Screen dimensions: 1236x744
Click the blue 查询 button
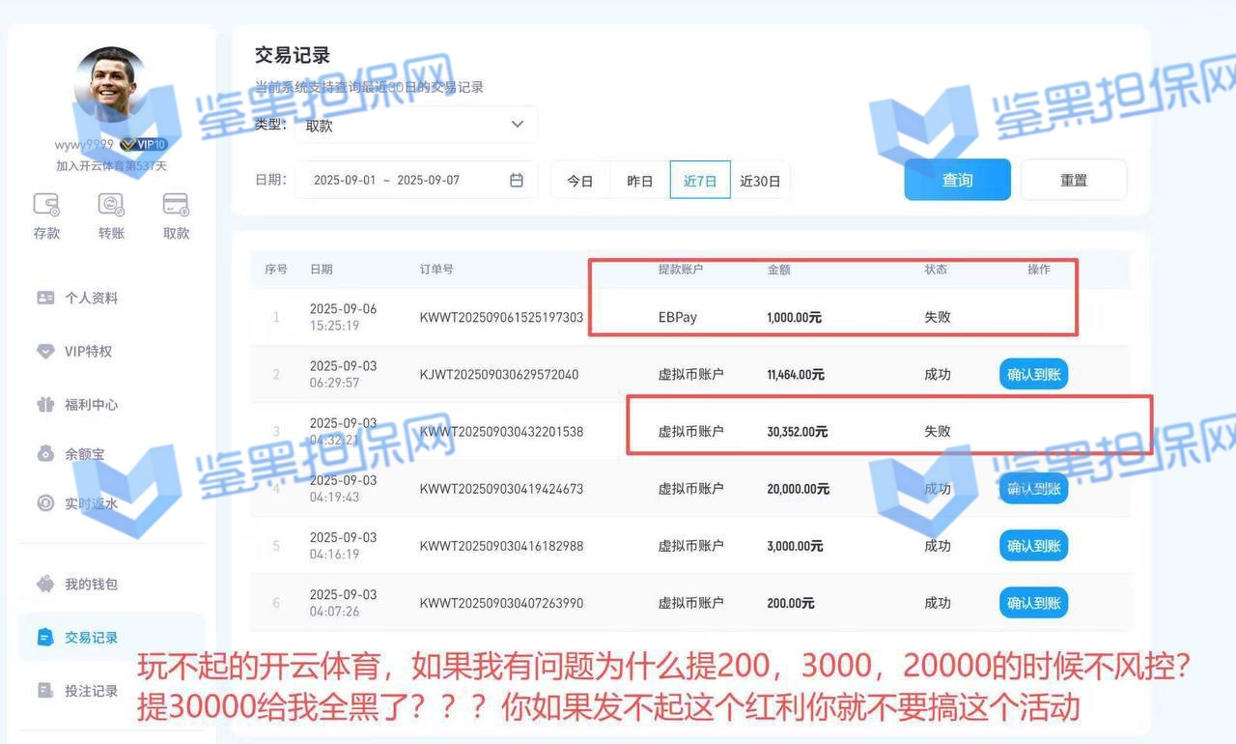point(957,180)
